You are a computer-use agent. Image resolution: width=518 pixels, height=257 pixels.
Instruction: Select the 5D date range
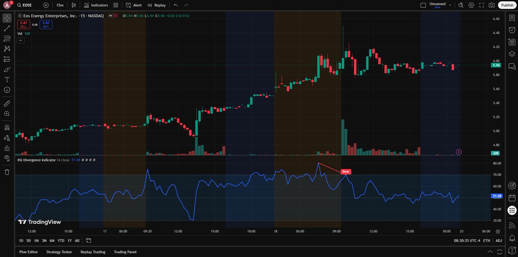pyautogui.click(x=28, y=240)
